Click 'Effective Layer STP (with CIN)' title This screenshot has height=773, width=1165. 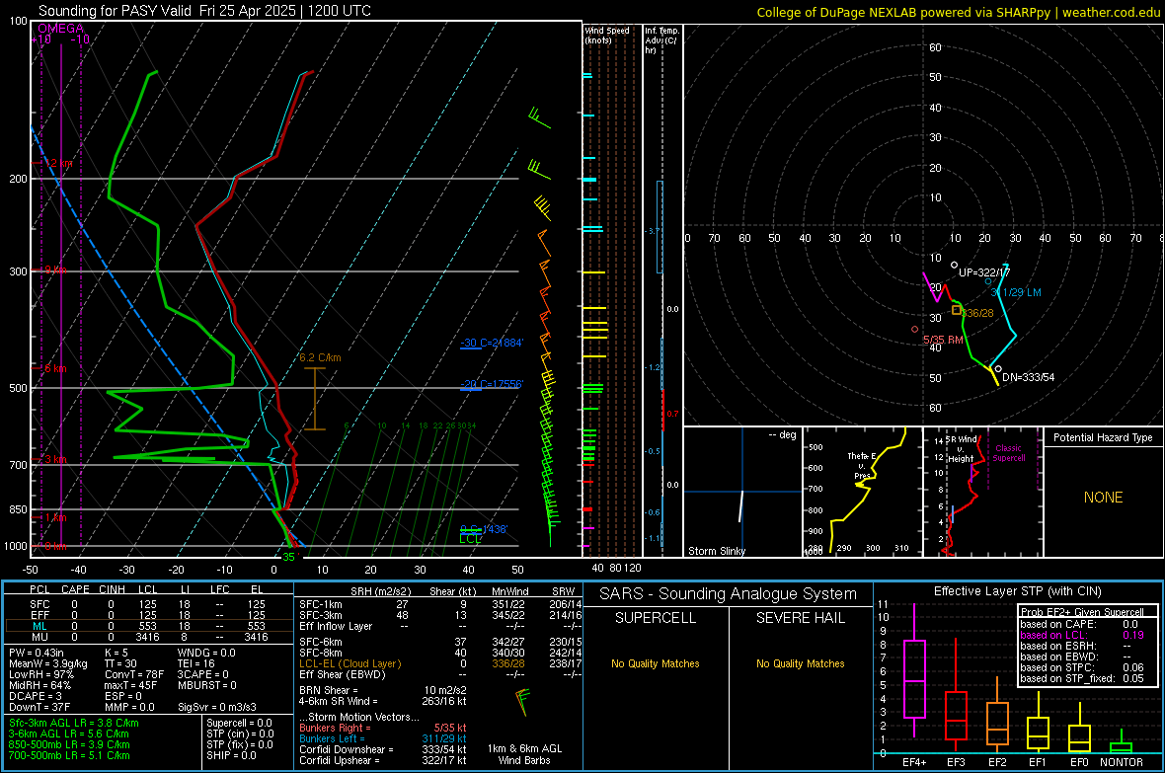(x=1017, y=591)
